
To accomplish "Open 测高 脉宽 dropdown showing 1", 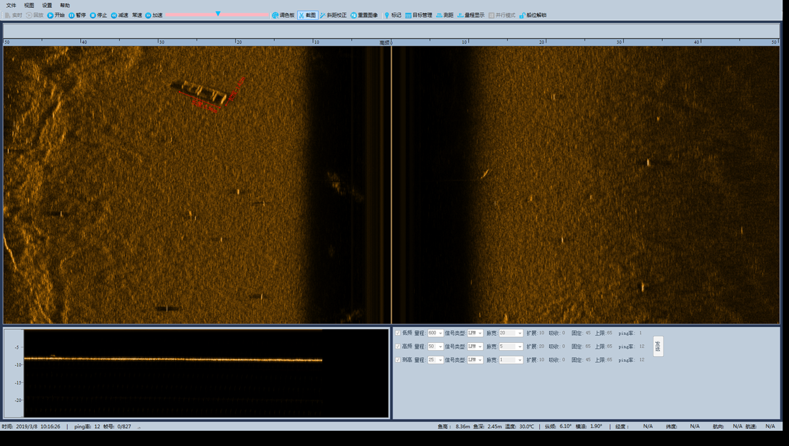I will 511,360.
